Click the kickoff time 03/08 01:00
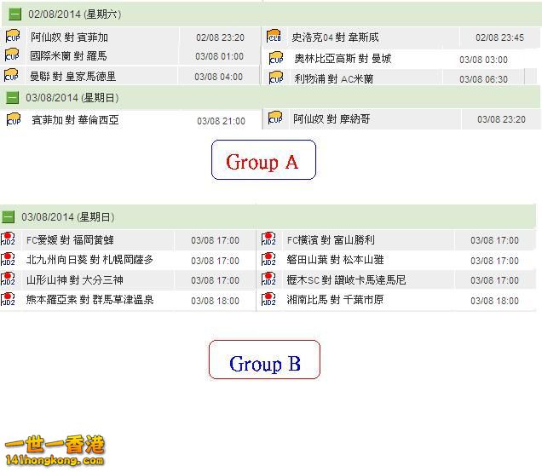Viewport: 542px width, 472px height. (x=220, y=56)
